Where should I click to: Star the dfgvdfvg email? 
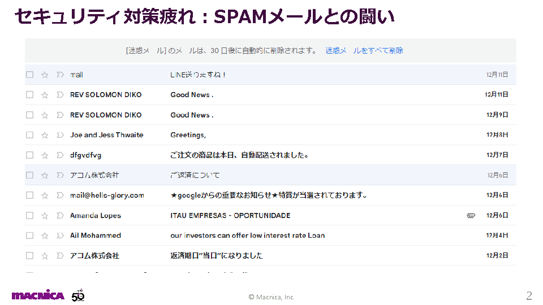click(x=45, y=155)
